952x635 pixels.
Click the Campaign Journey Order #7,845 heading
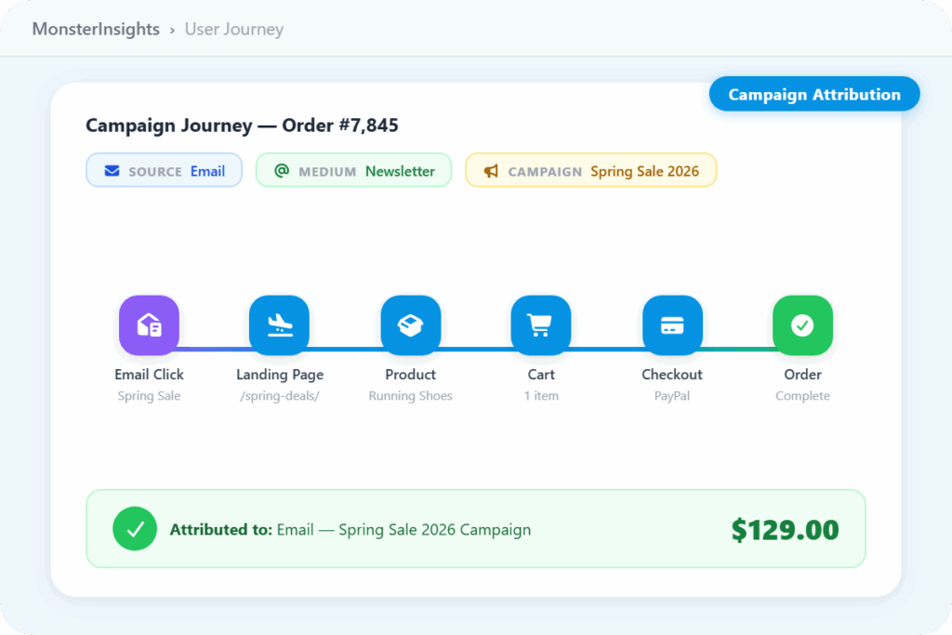tap(242, 126)
